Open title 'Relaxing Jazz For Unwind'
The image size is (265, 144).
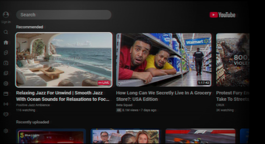tap(63, 96)
